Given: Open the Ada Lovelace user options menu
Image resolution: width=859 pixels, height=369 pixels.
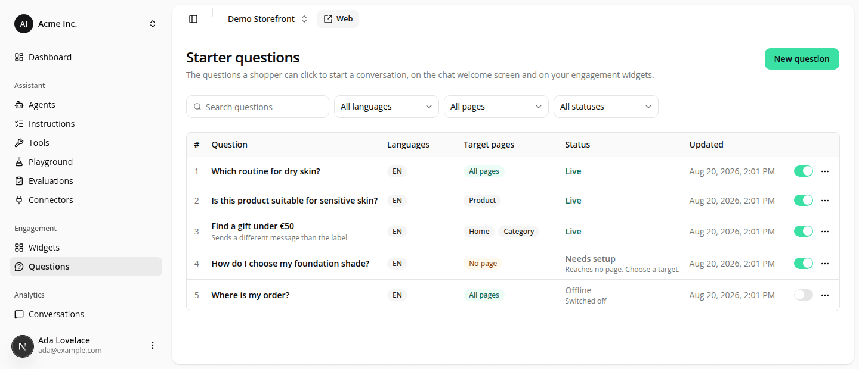Looking at the screenshot, I should point(153,345).
